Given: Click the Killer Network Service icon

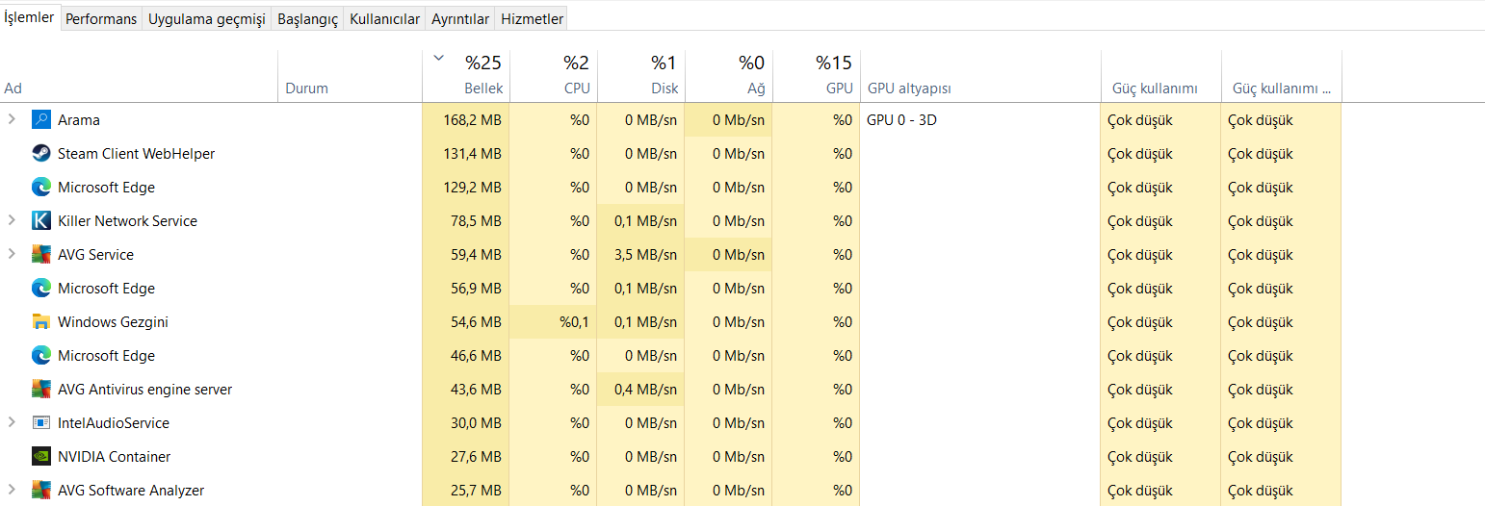Looking at the screenshot, I should (40, 221).
